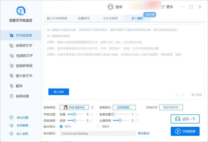
Task: Adjust the 音量 volume slider
Action: [76, 114]
